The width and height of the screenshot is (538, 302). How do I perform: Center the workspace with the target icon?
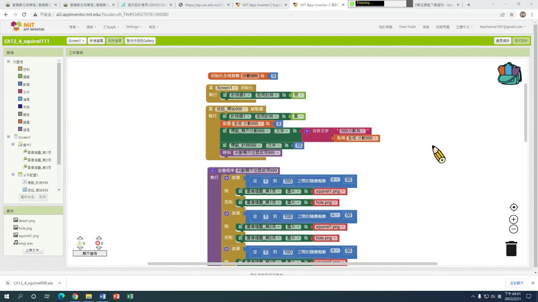click(x=513, y=207)
